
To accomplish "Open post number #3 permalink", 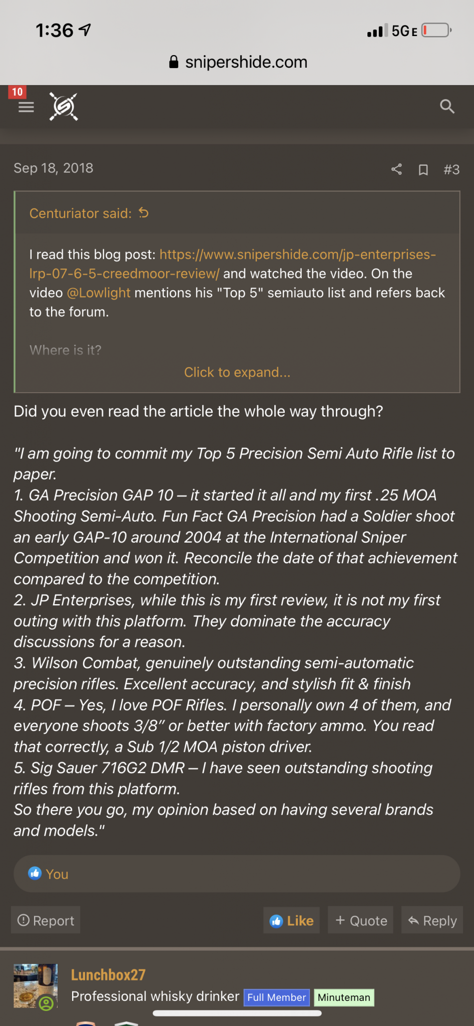I will 451,170.
